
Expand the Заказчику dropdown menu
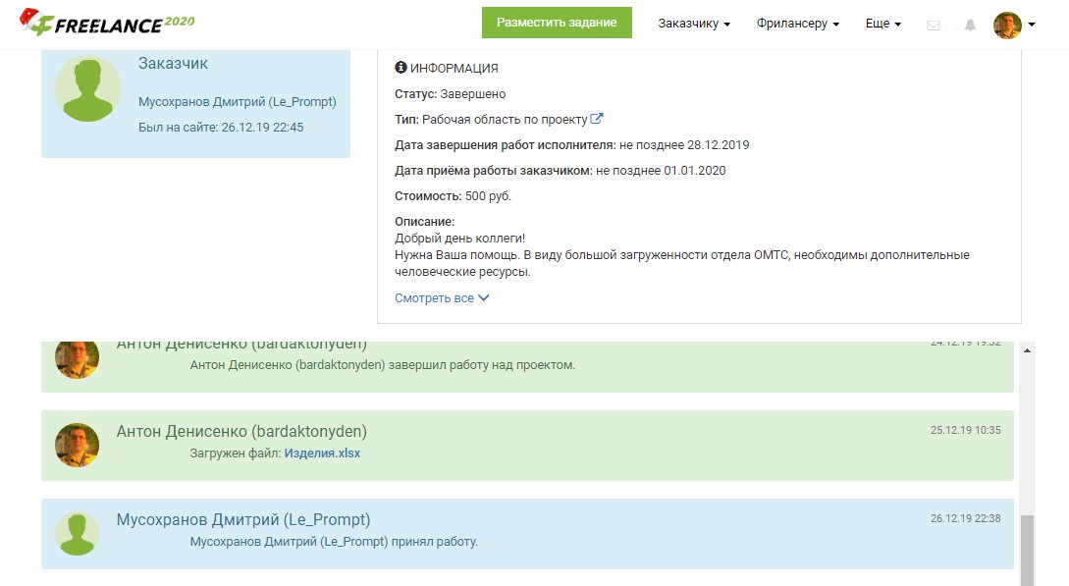point(694,24)
